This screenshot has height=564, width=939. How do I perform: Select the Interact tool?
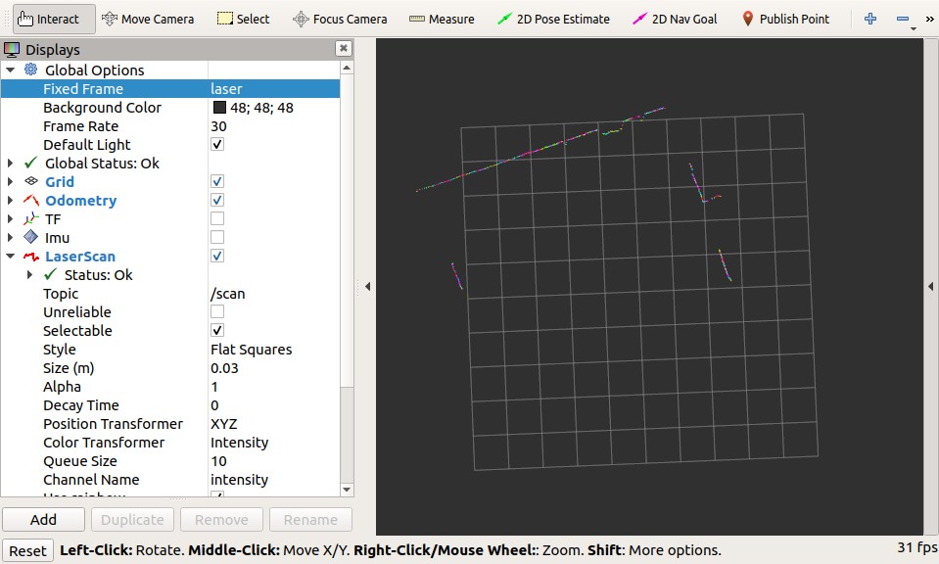[x=54, y=20]
